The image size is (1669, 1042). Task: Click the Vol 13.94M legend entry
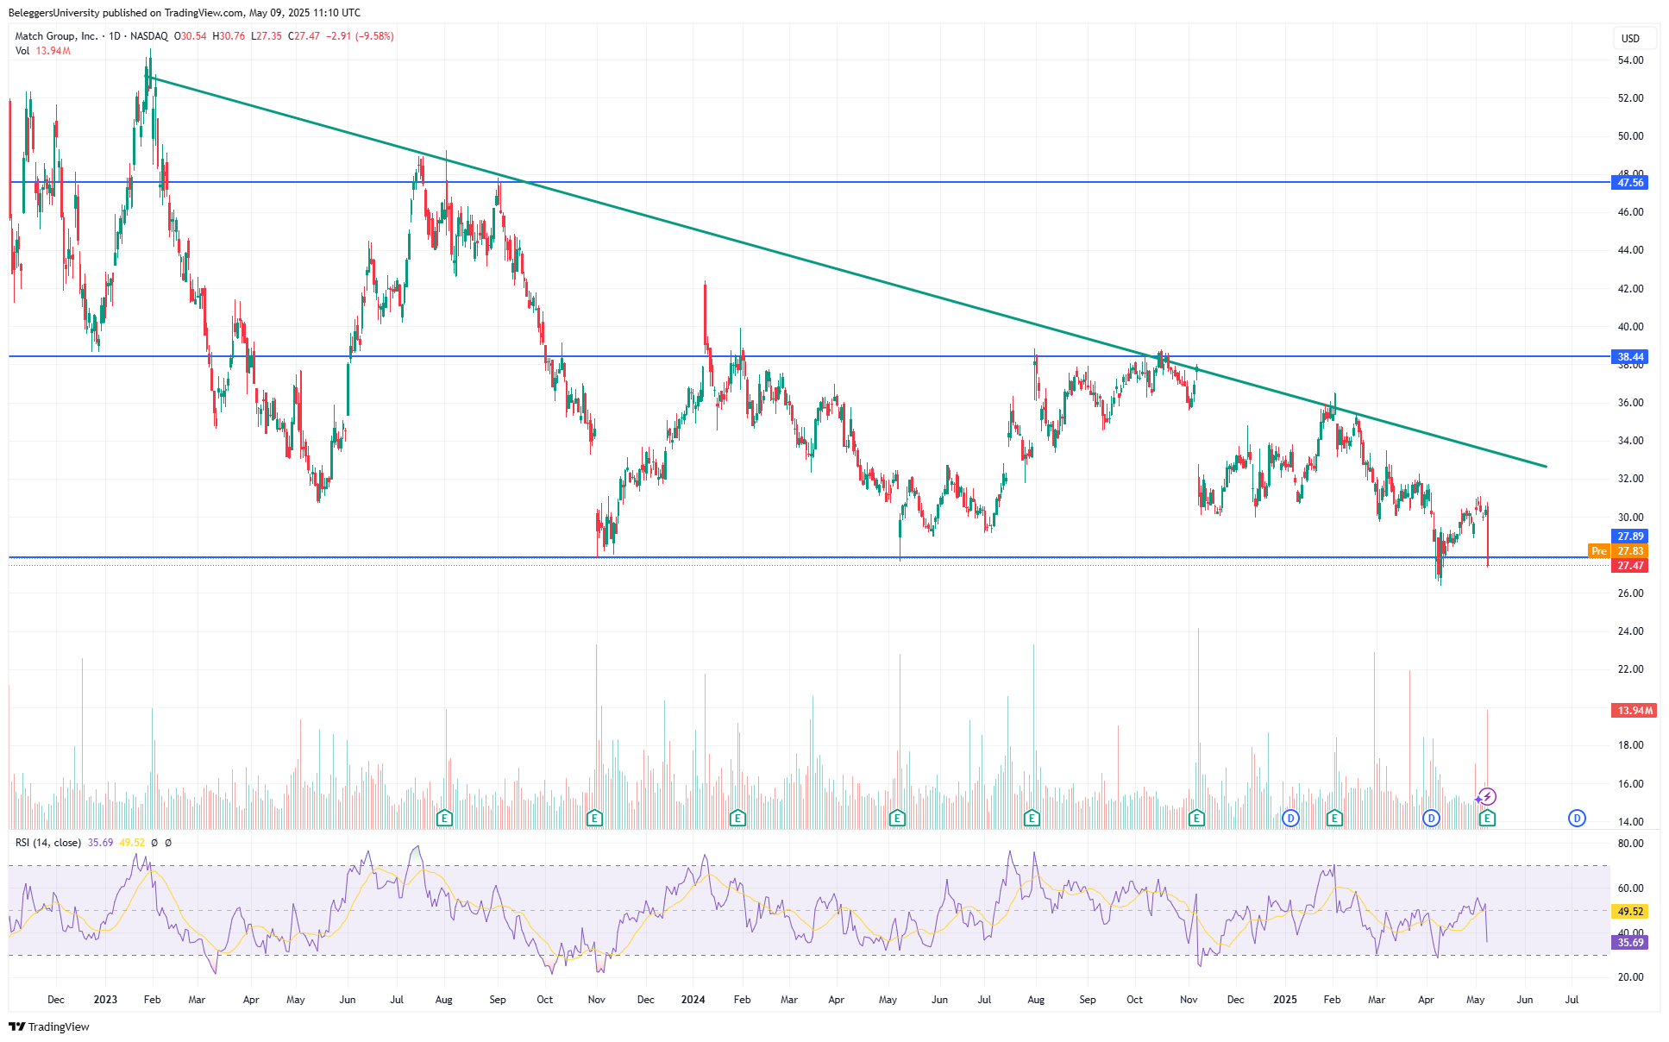tap(43, 51)
